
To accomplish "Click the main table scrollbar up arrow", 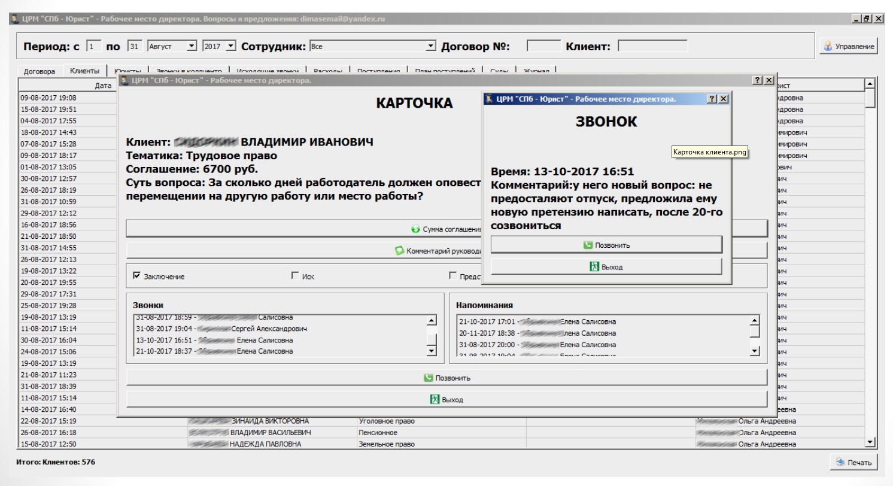I will click(871, 83).
